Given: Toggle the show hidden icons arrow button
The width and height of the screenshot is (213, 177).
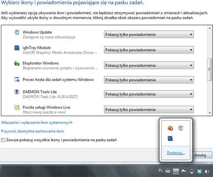Looking at the screenshot, I should tap(176, 171).
